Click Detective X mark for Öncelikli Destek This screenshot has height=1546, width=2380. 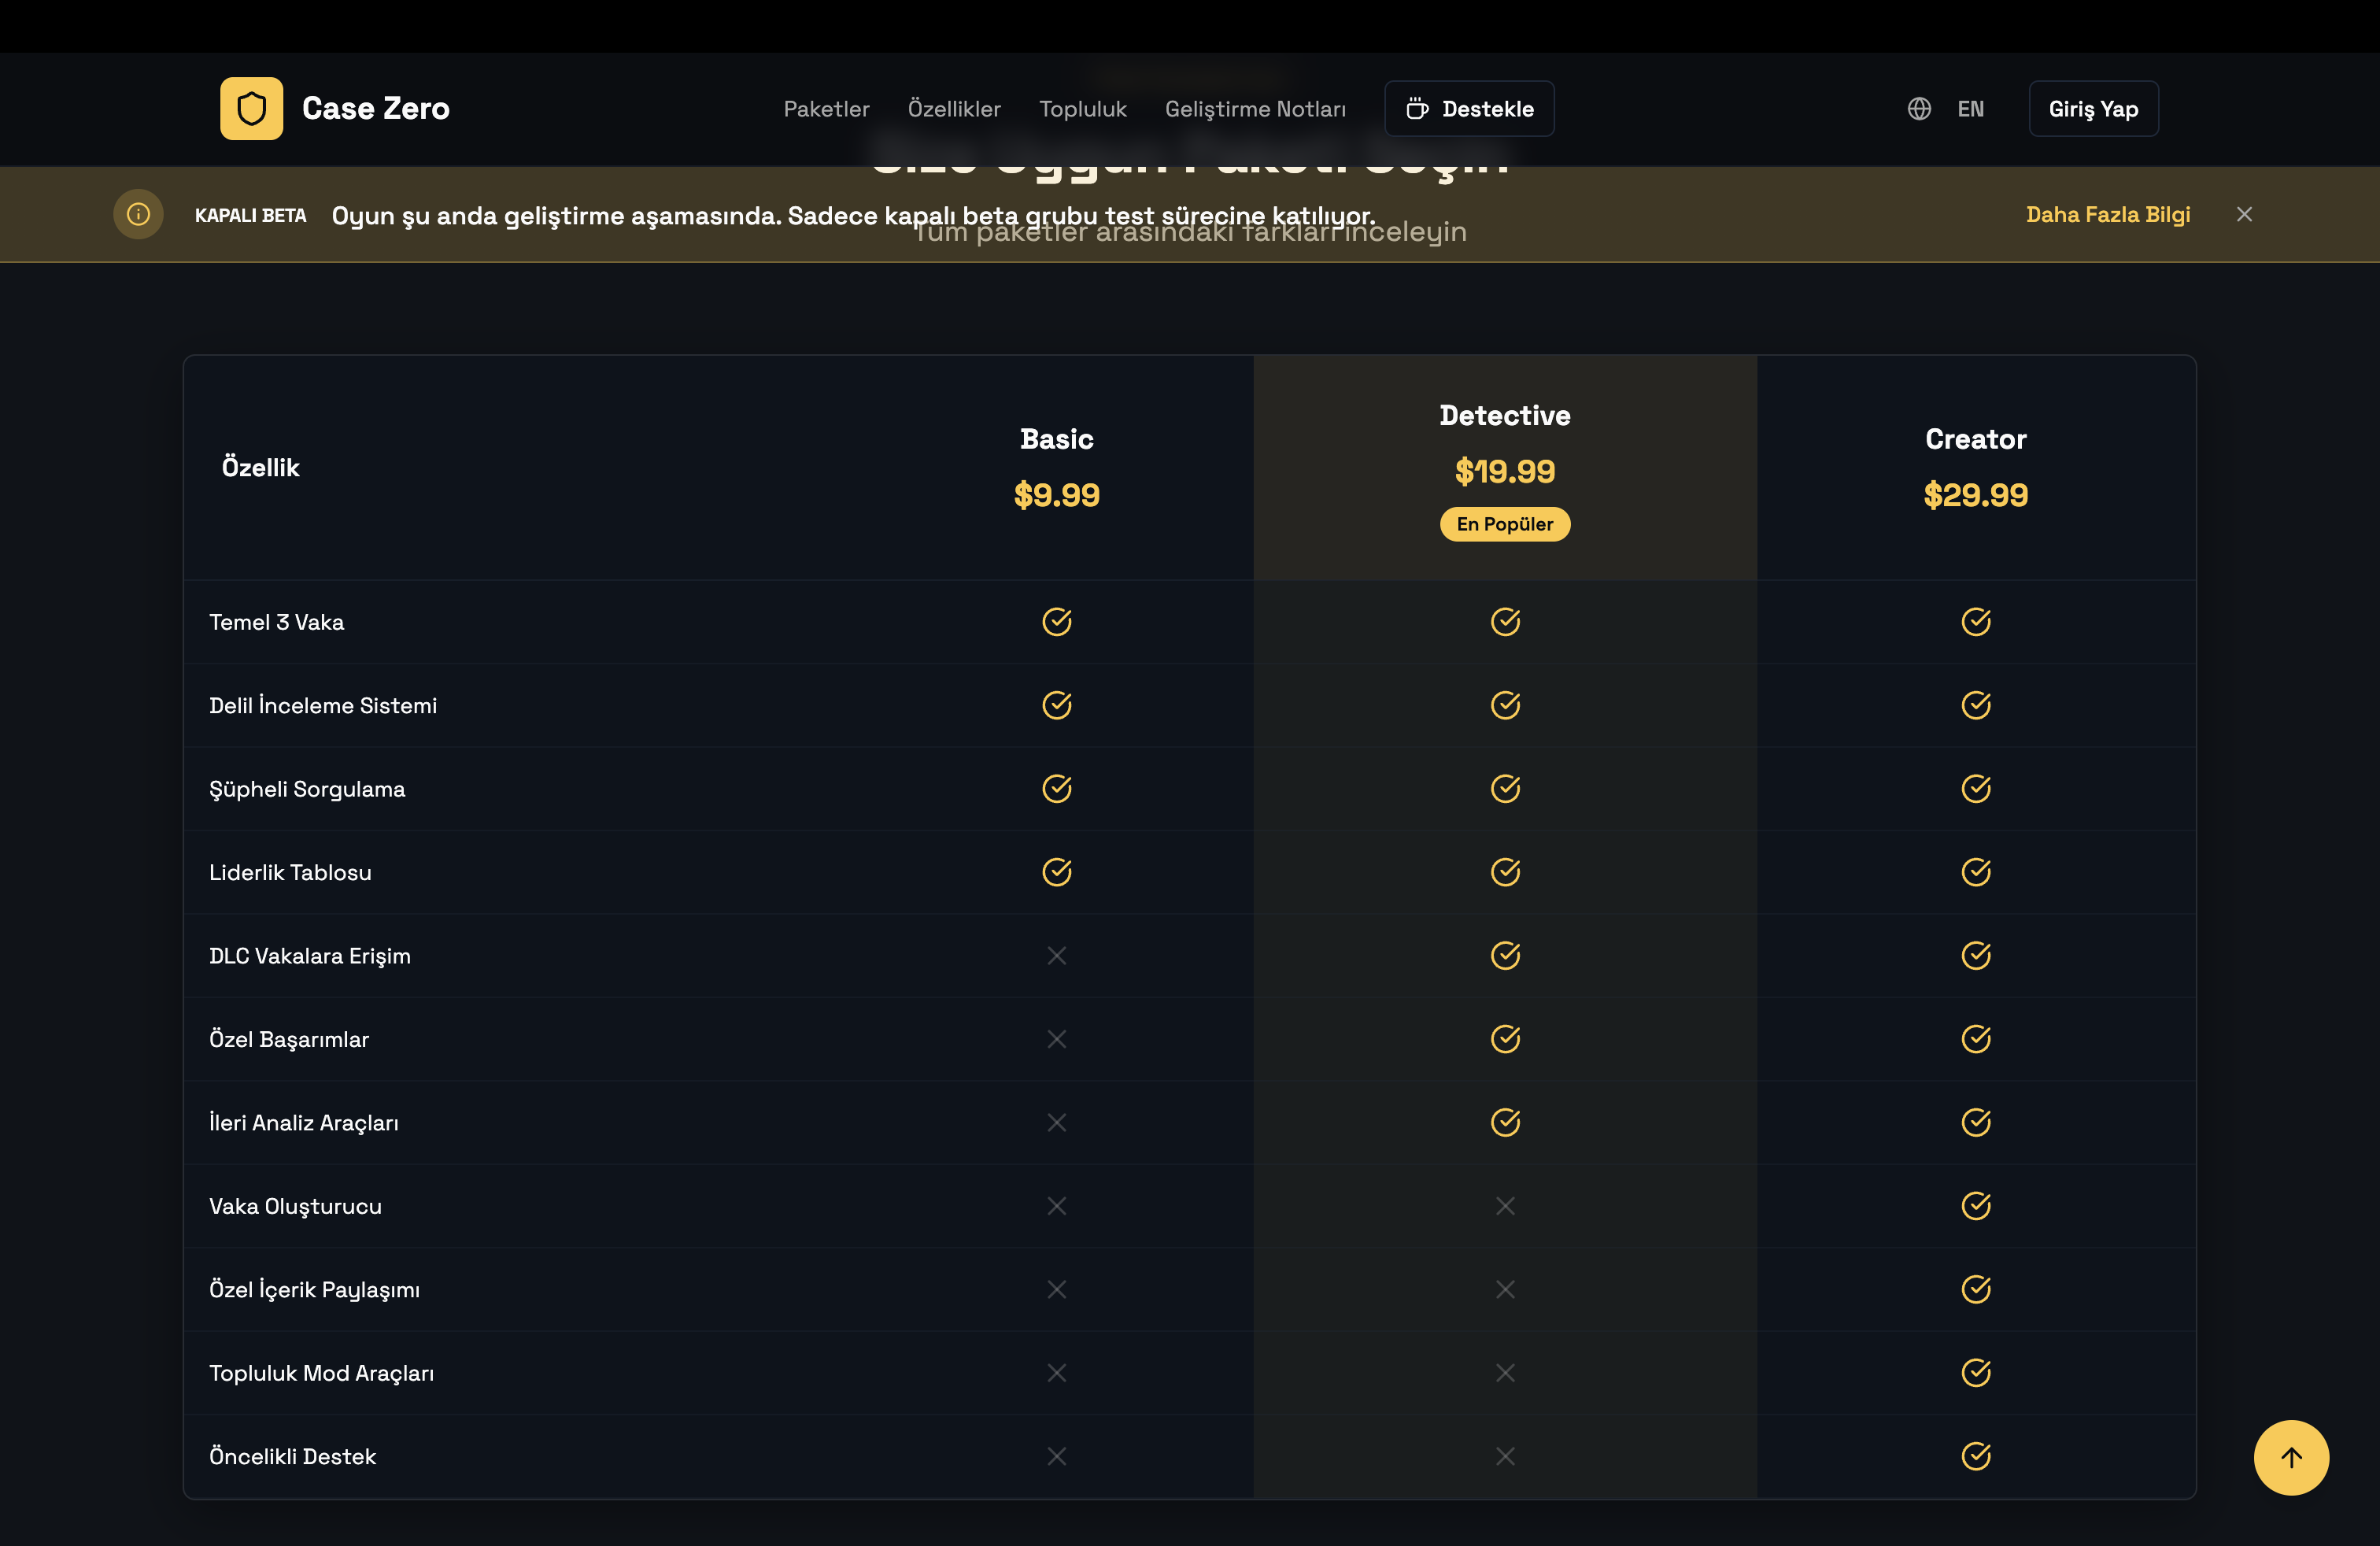click(x=1505, y=1457)
